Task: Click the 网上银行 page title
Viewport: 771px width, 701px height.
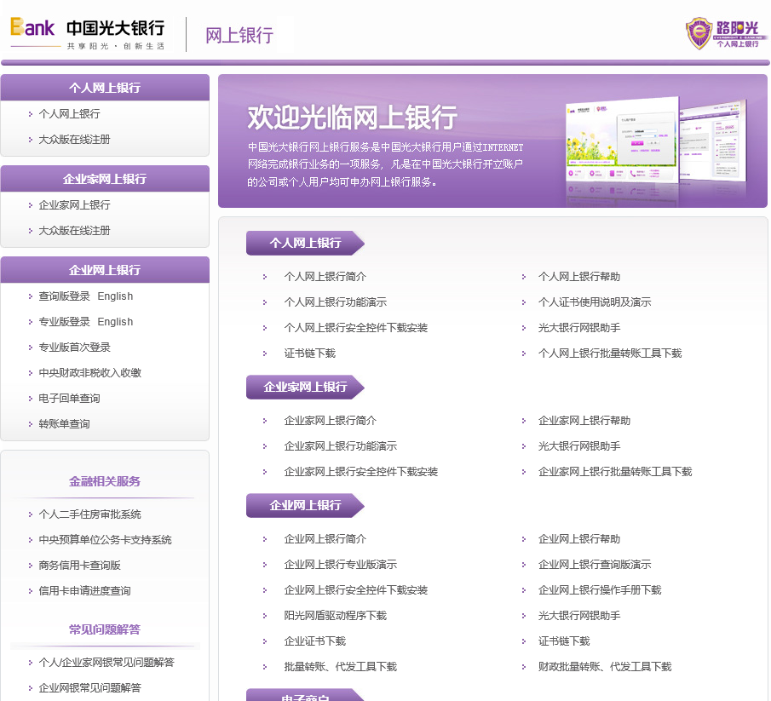Action: tap(239, 36)
